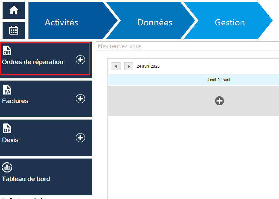The width and height of the screenshot is (279, 199).
Task: Create a new devis with plus
Action: pyautogui.click(x=80, y=138)
